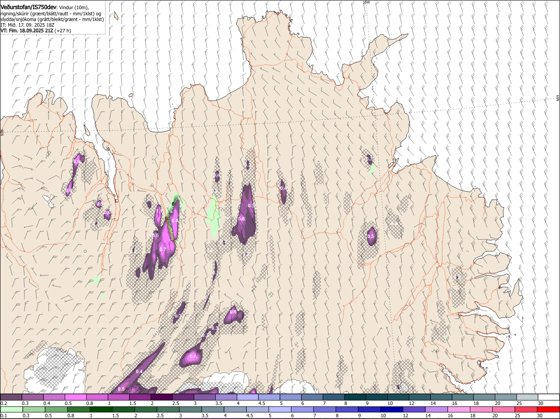Select upper scale swatch between 3.5 and 4
560x419 pixels.
click(226, 397)
